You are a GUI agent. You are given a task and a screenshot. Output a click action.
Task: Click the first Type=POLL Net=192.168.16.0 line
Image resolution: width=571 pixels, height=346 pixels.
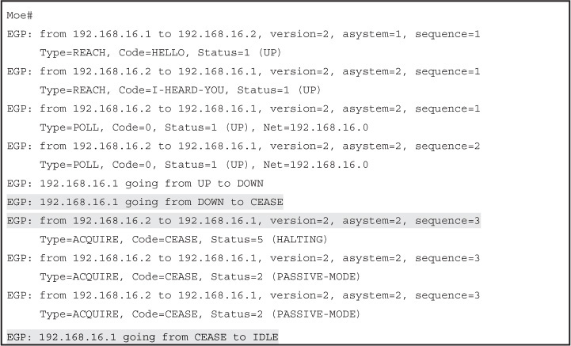(204, 127)
